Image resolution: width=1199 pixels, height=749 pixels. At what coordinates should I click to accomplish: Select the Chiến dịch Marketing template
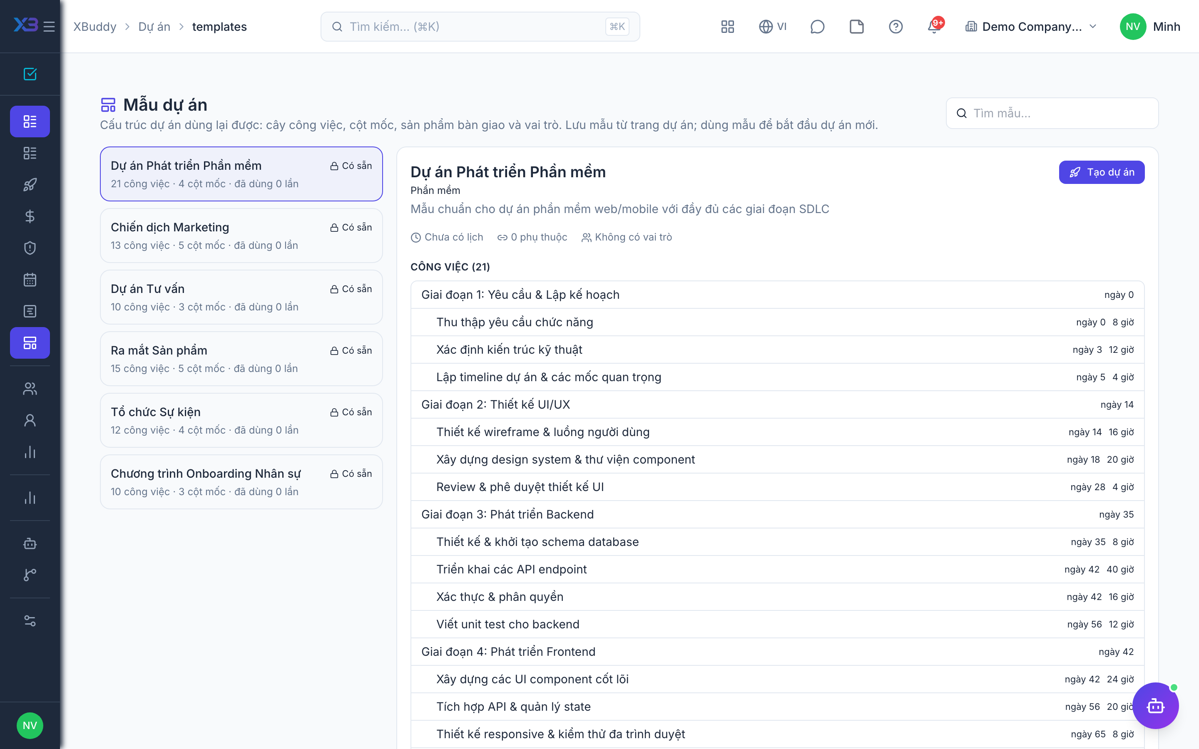coord(241,235)
